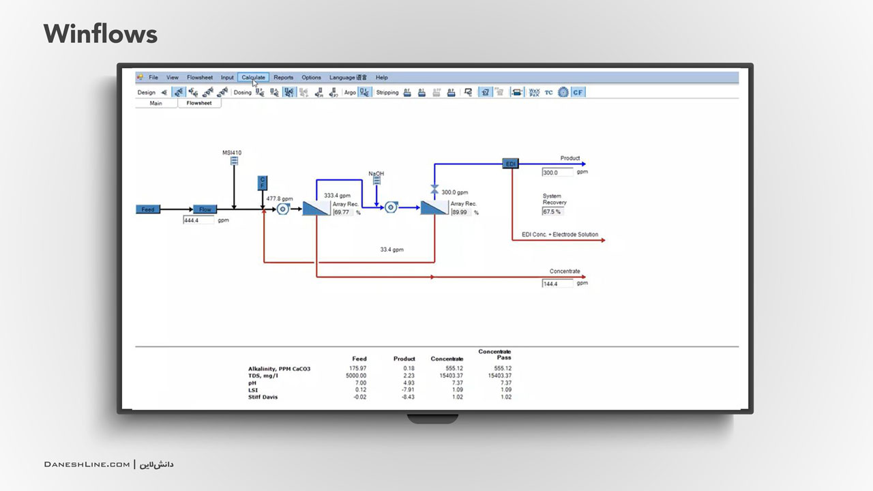The image size is (873, 491).
Task: Click the Feed block
Action: [148, 209]
